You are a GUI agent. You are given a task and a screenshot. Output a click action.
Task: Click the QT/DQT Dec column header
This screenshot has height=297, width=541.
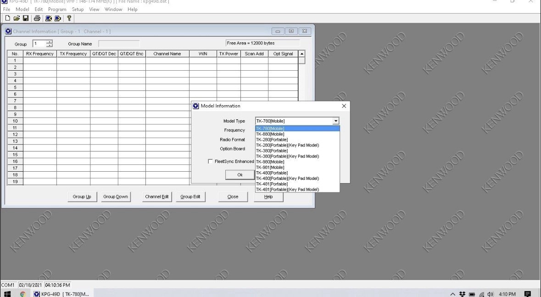point(104,54)
